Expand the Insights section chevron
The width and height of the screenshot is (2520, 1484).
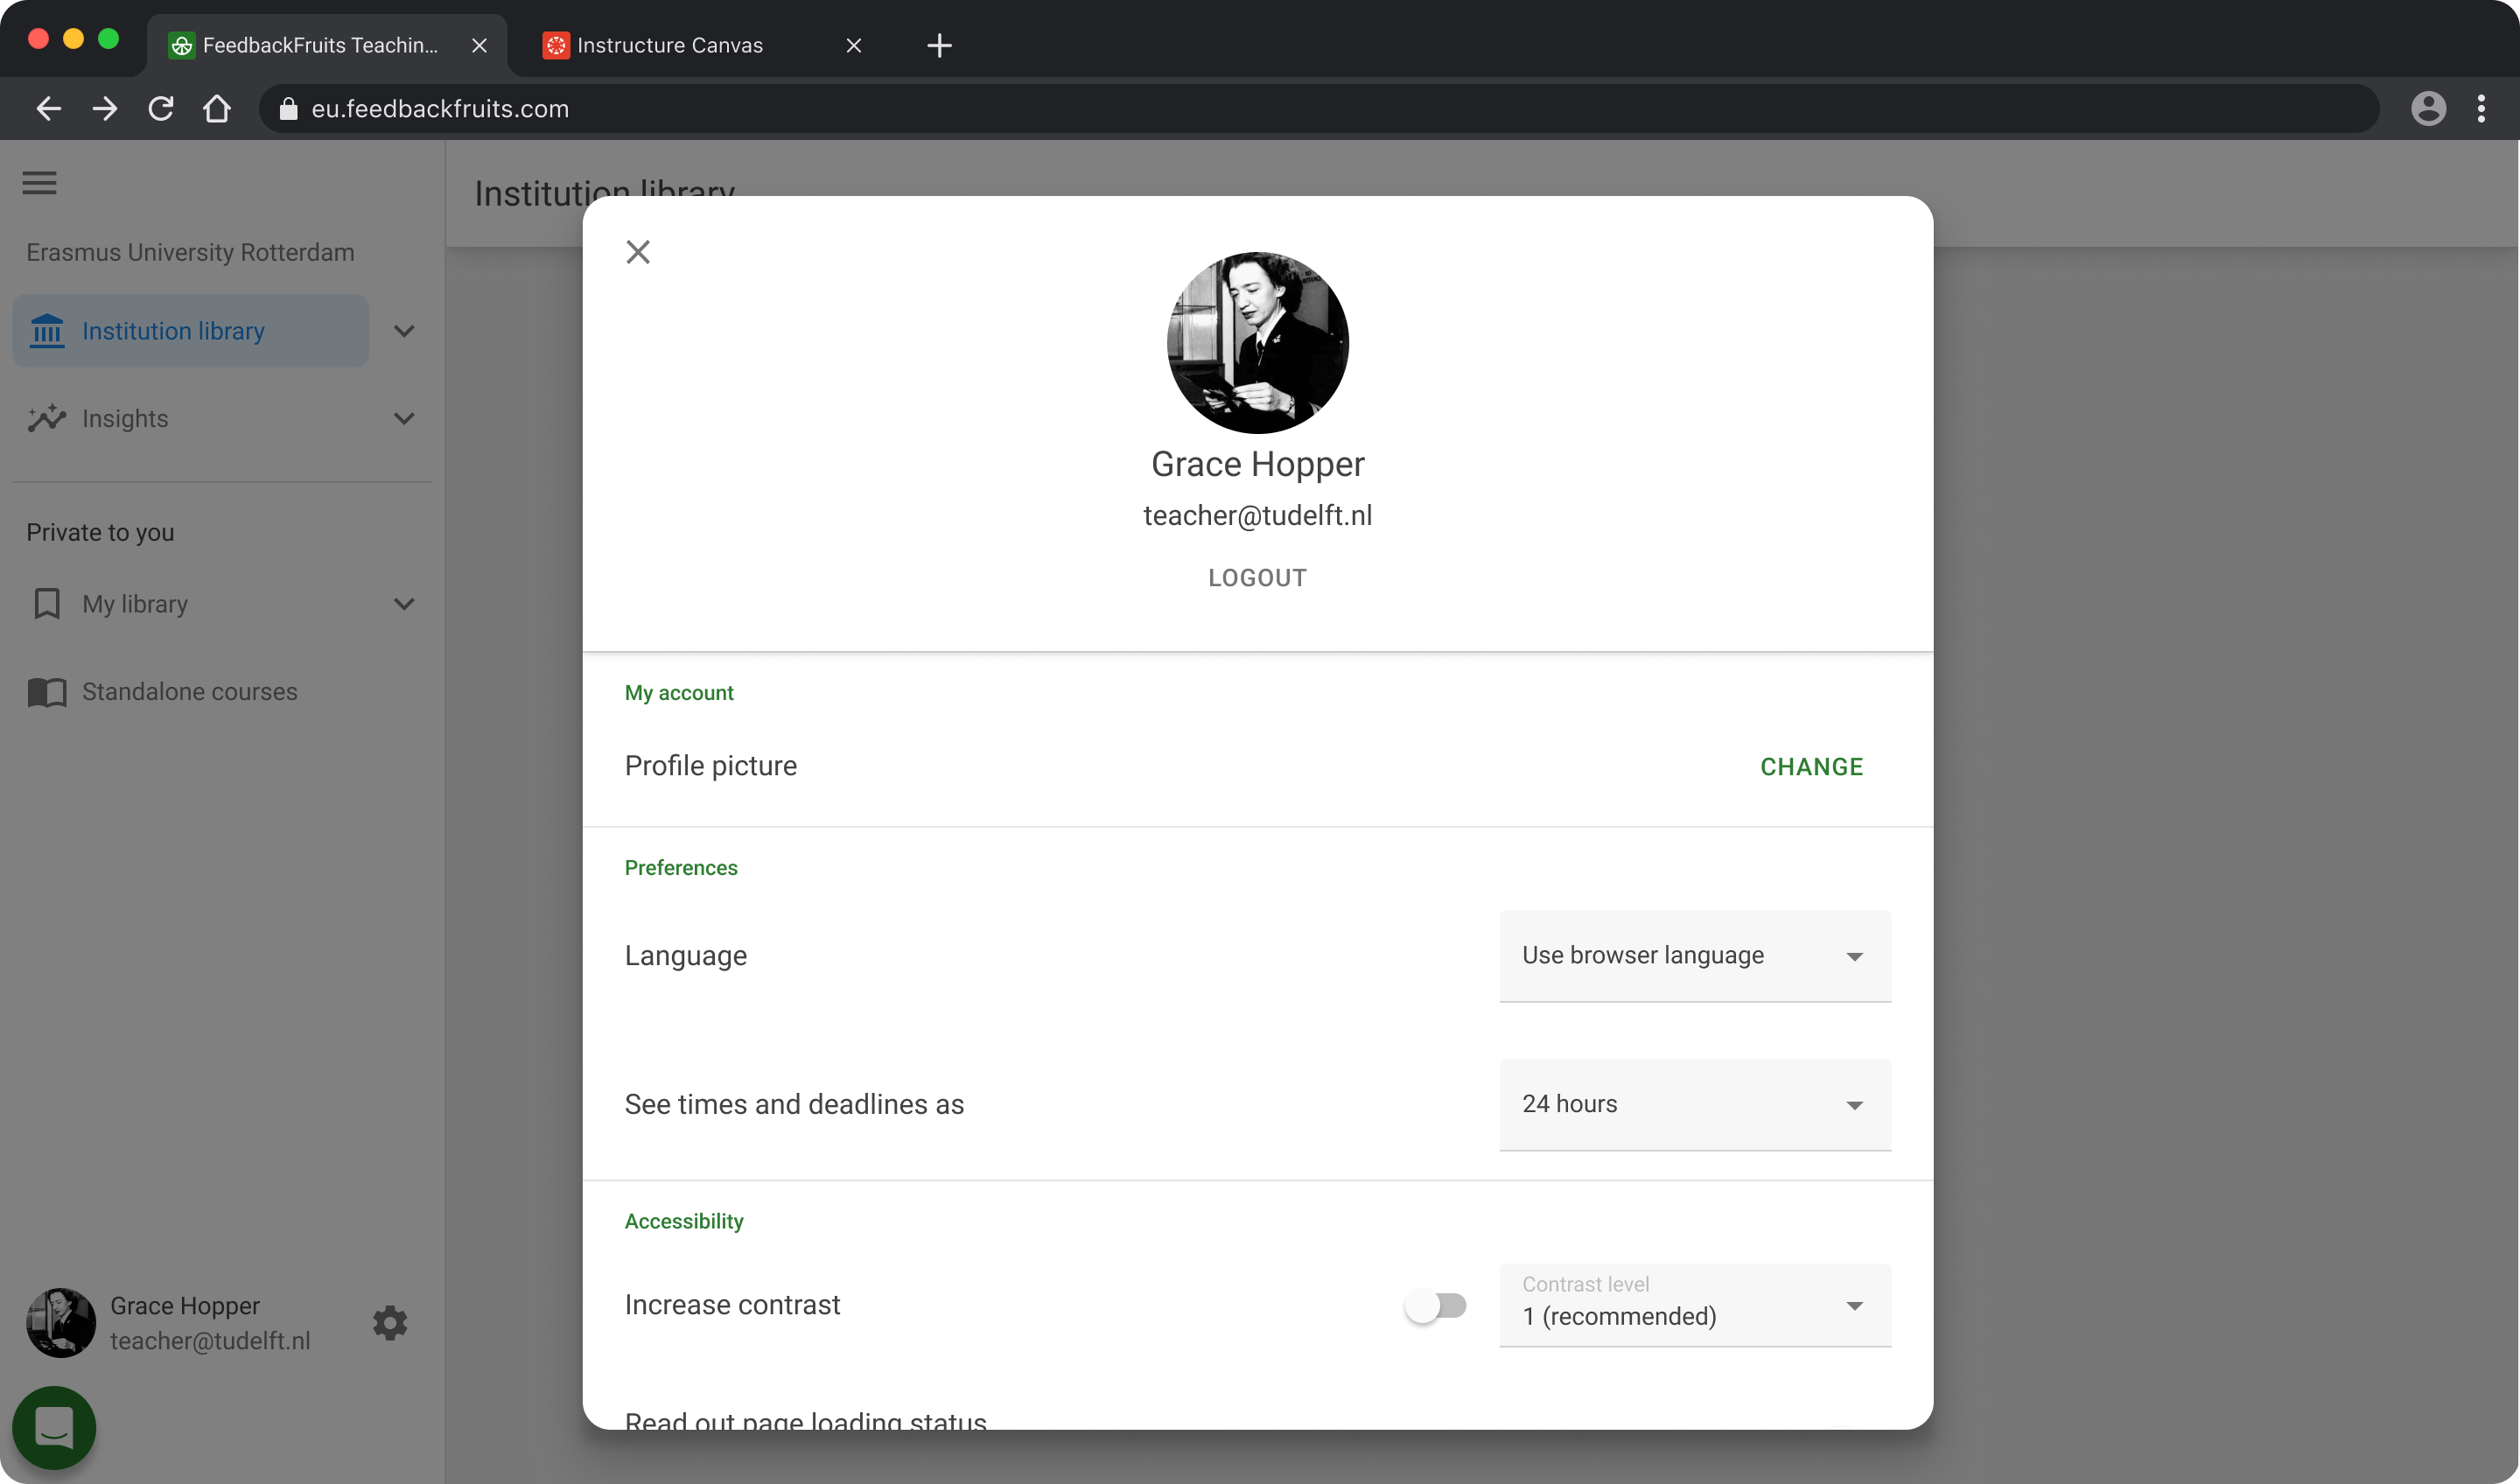pos(404,418)
